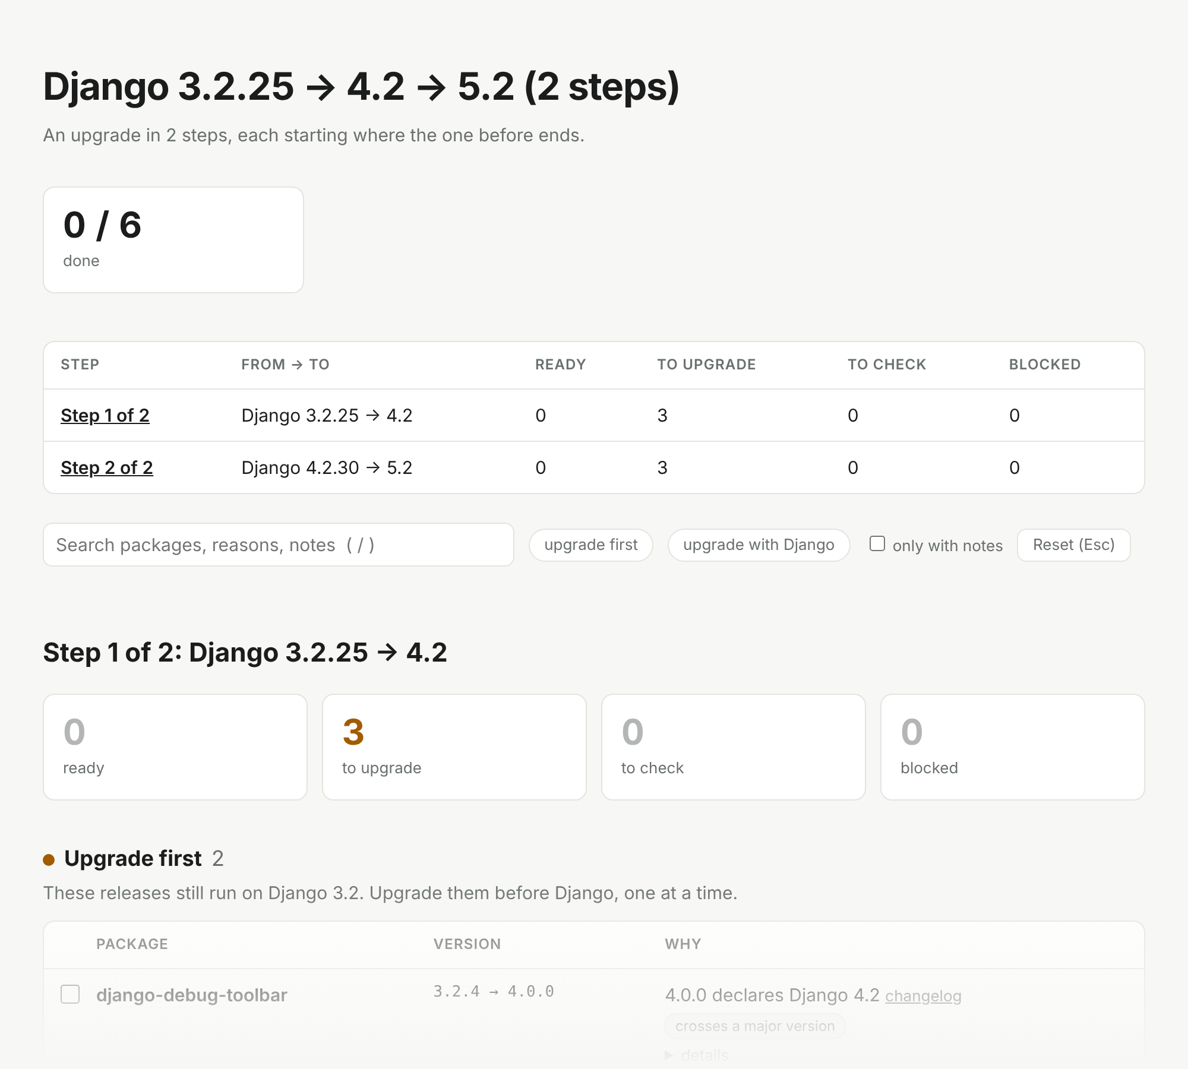
Task: Filter by upgrade first chip
Action: (590, 545)
